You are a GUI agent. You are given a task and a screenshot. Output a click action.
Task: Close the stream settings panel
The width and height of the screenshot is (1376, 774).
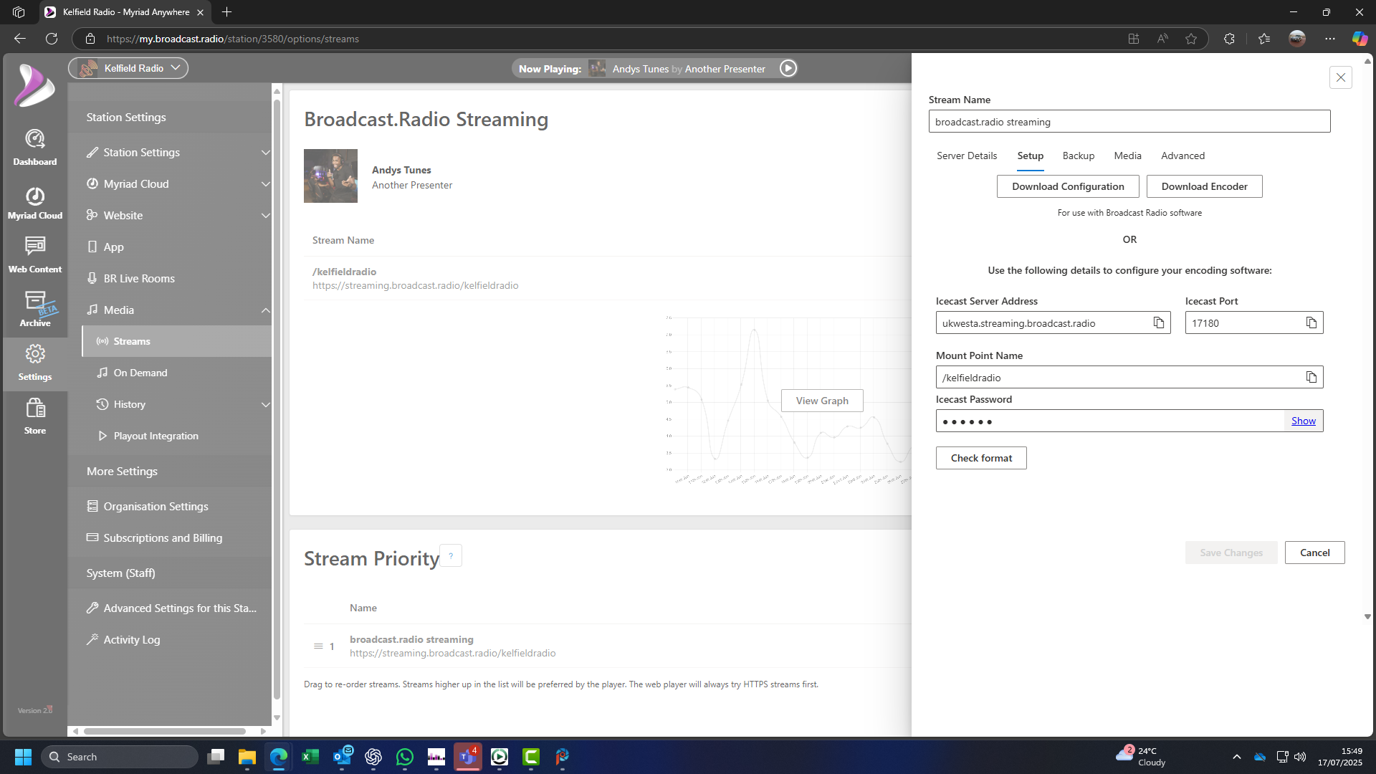pos(1340,77)
